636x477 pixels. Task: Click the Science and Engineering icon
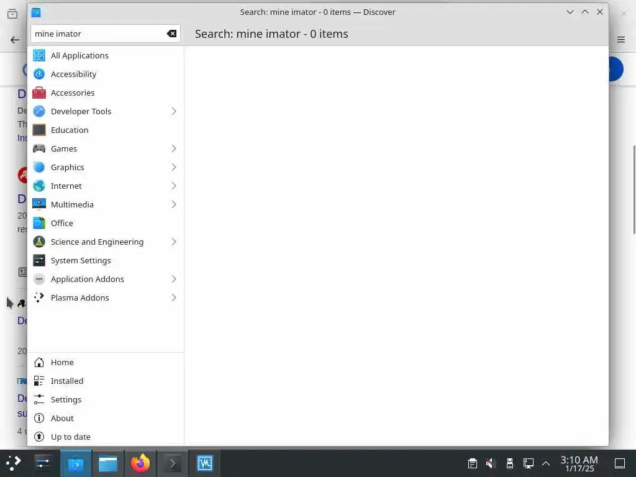(39, 242)
